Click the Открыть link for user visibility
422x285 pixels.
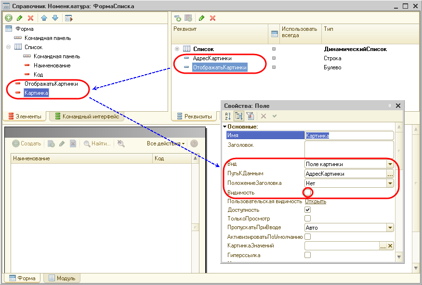316,201
